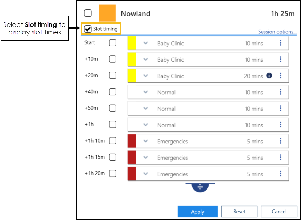
Task: Click the Cancel button
Action: 279,212
